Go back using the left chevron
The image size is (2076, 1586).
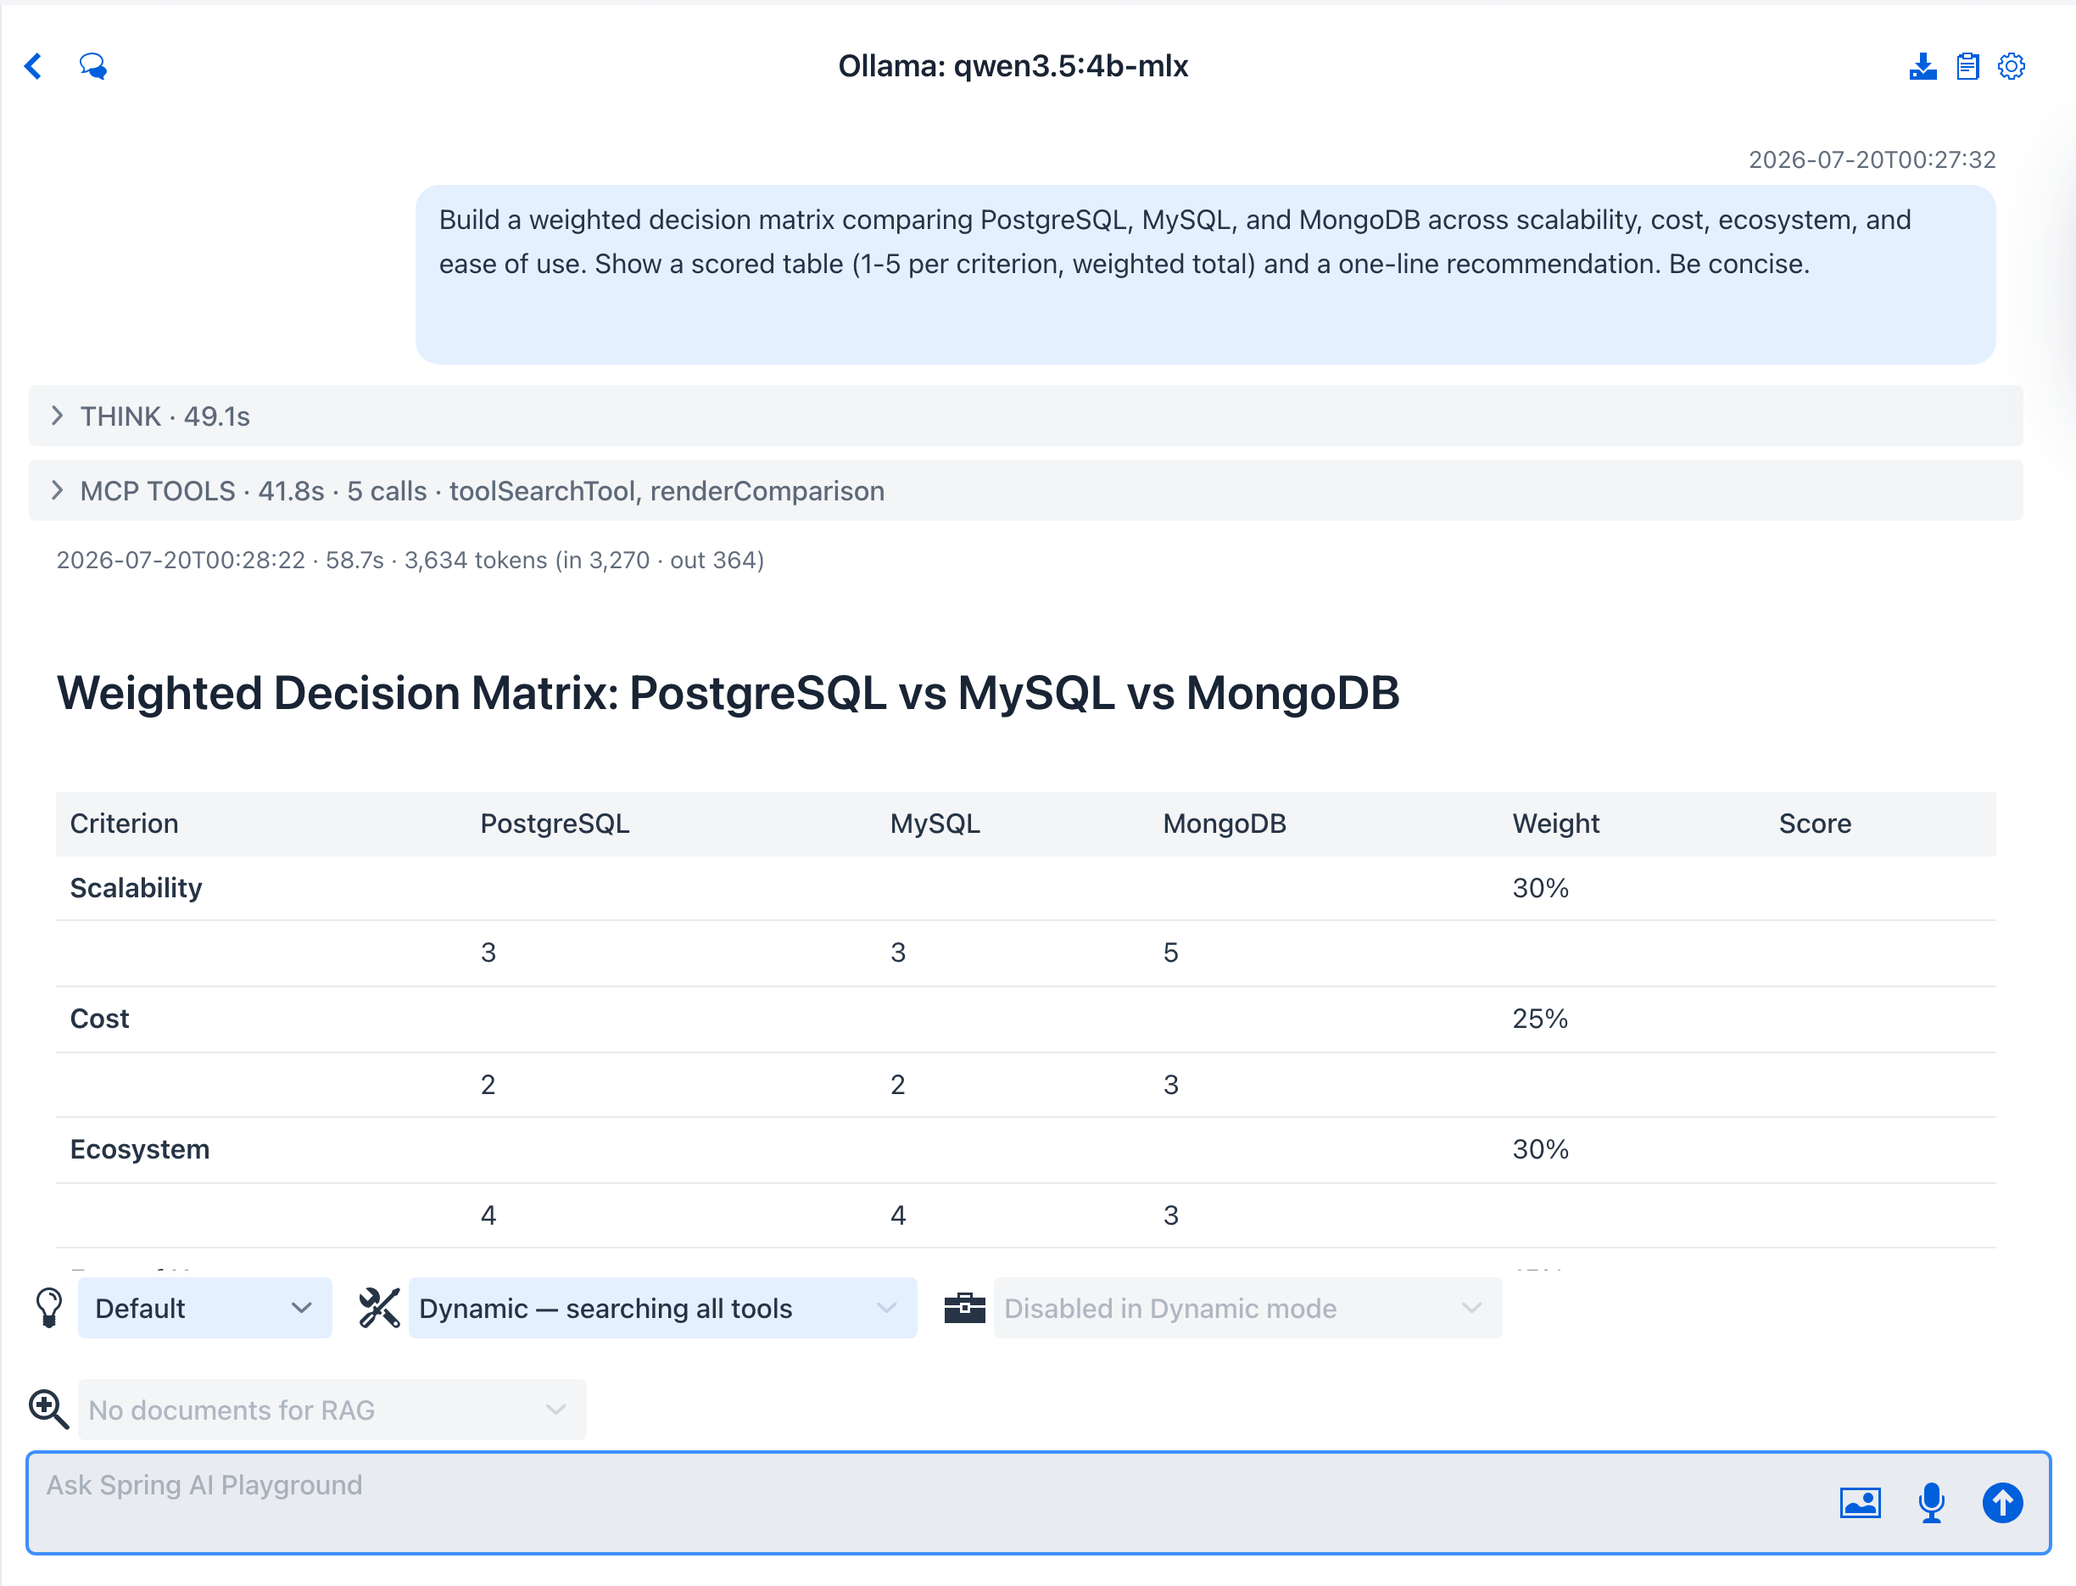[33, 66]
